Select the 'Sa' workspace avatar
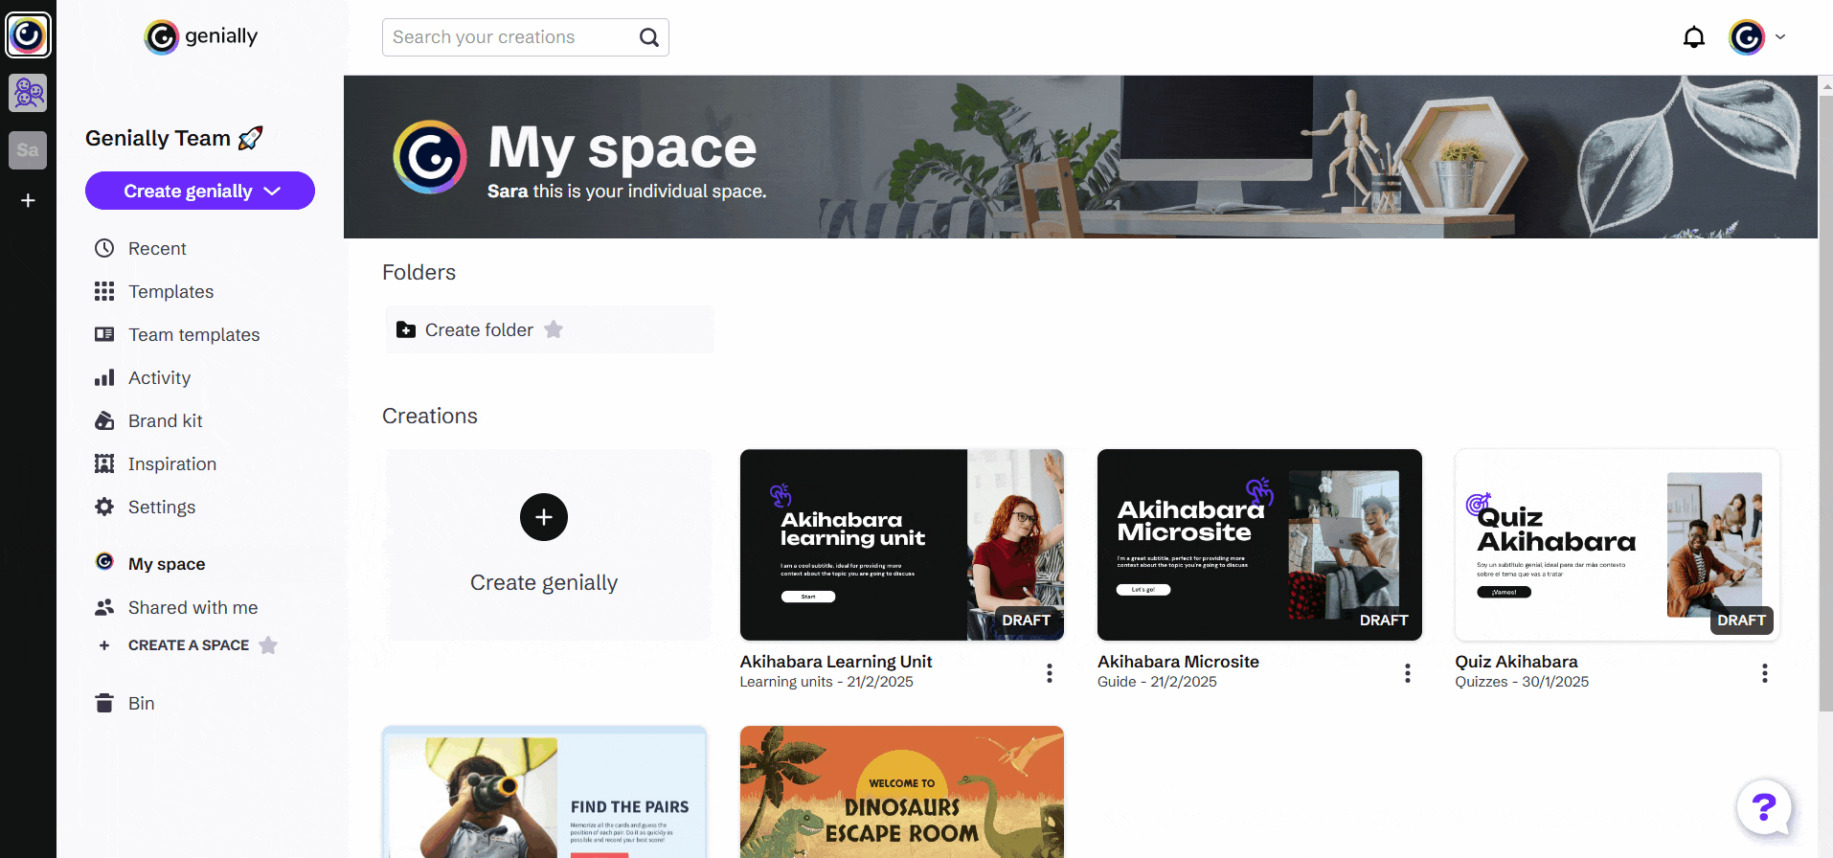Screen dimensions: 1833x858 click(x=28, y=150)
